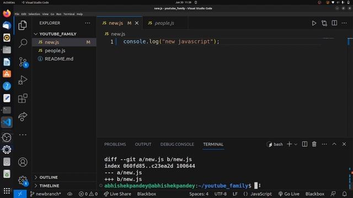Start server with Go Live
This screenshot has width=353, height=198.
(289, 194)
